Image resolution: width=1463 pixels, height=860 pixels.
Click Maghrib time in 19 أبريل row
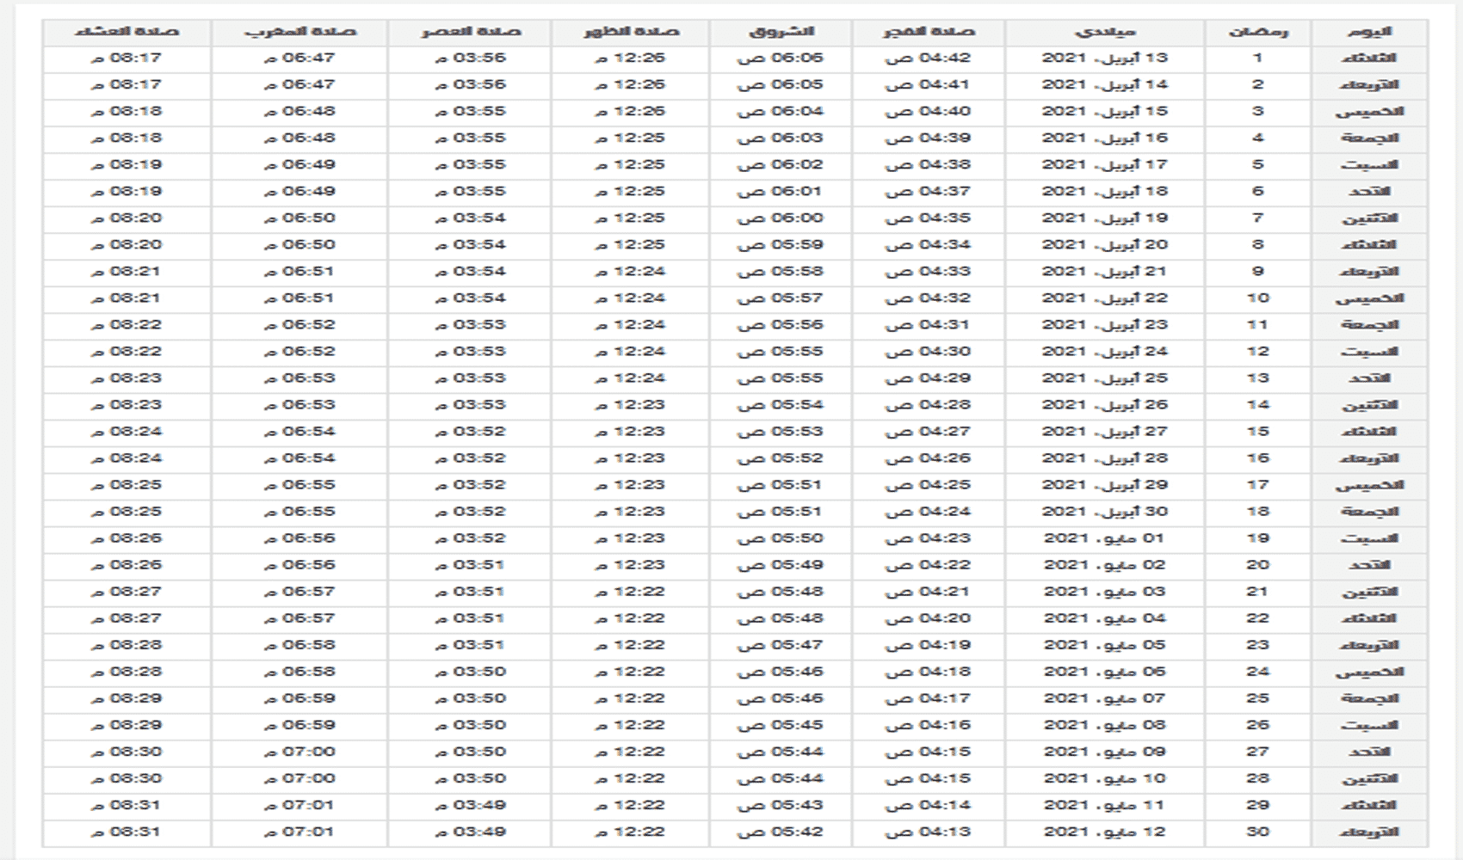click(x=299, y=218)
